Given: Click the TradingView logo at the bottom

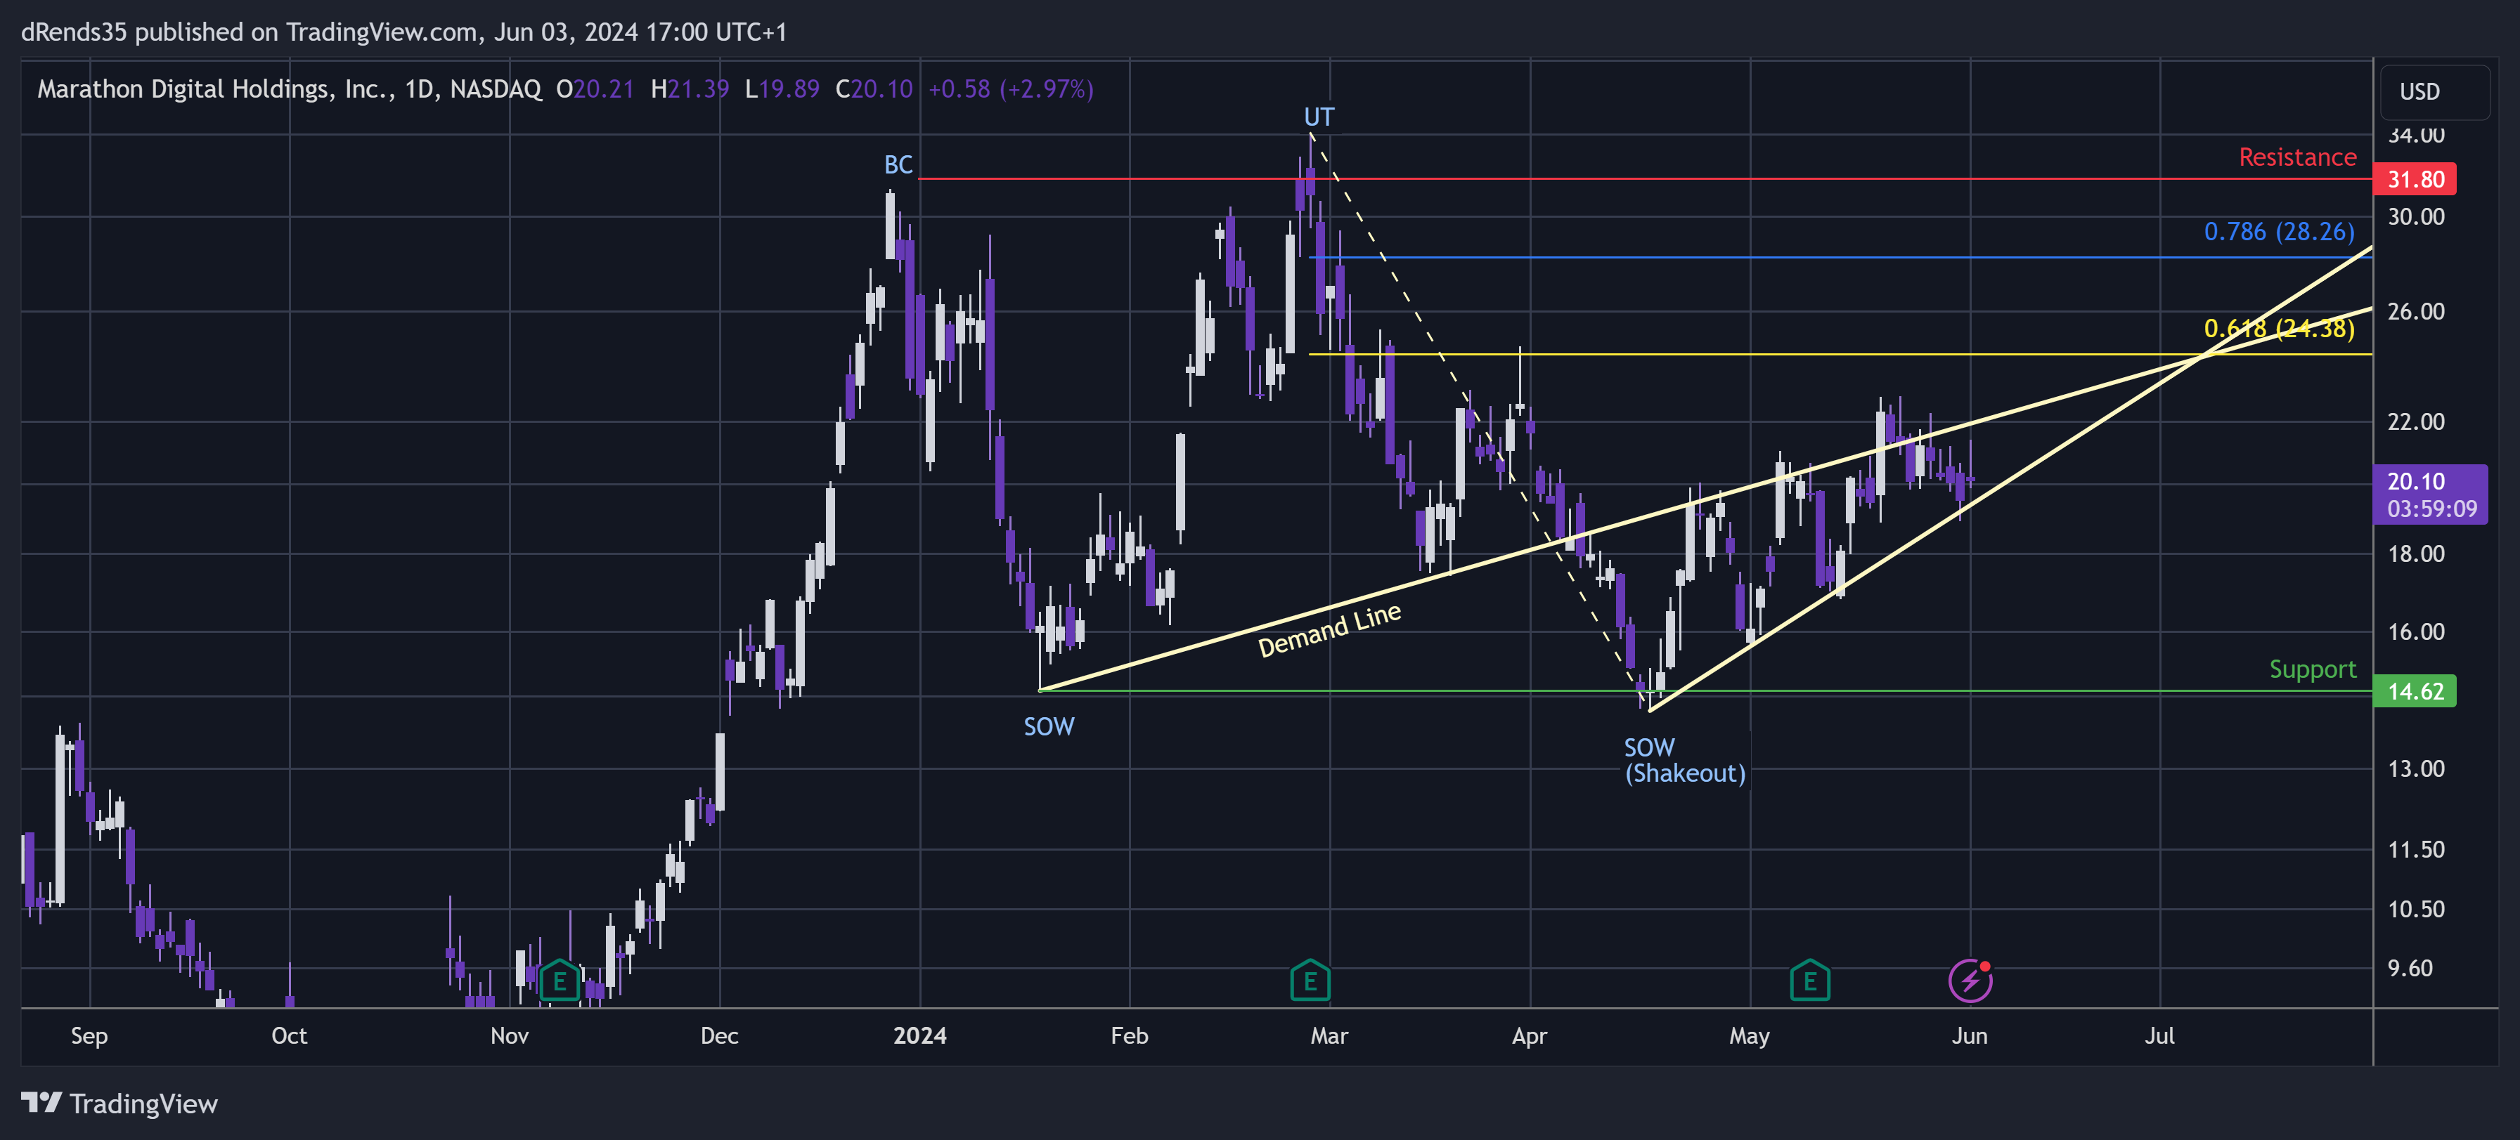Looking at the screenshot, I should [119, 1103].
